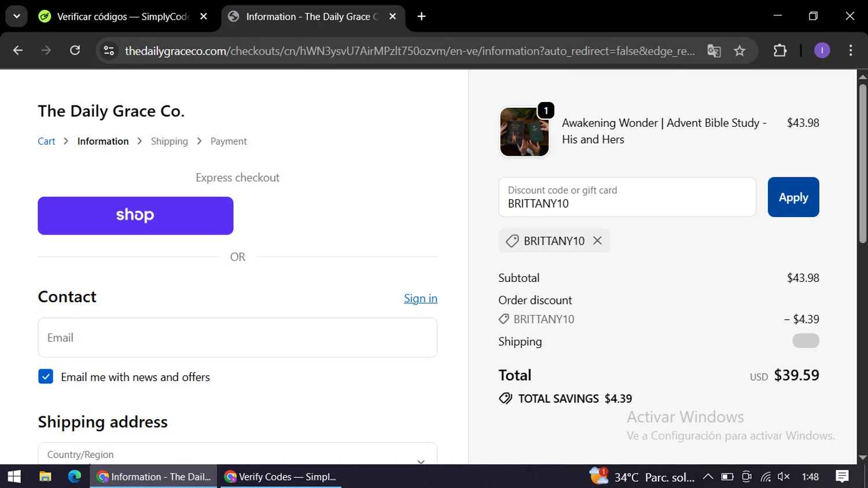
Task: Click the order total $39.59
Action: (797, 375)
